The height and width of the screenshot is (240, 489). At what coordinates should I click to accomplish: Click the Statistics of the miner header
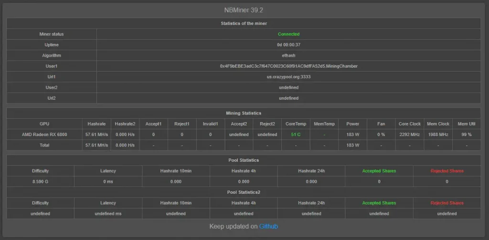[244, 23]
